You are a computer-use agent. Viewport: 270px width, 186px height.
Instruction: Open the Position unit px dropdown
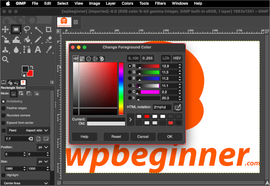tap(43, 147)
